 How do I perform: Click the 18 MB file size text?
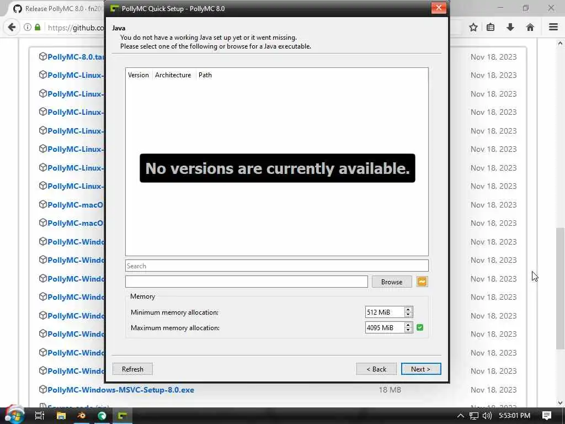[390, 390]
